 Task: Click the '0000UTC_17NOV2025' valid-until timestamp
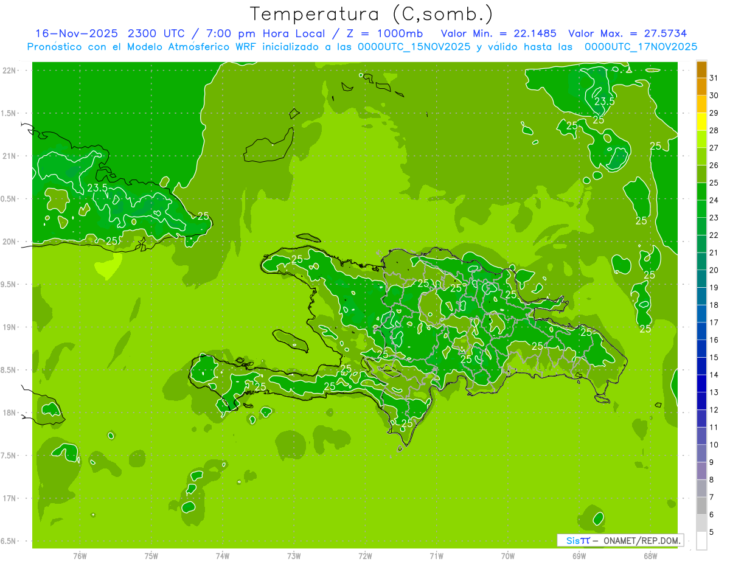coord(641,47)
